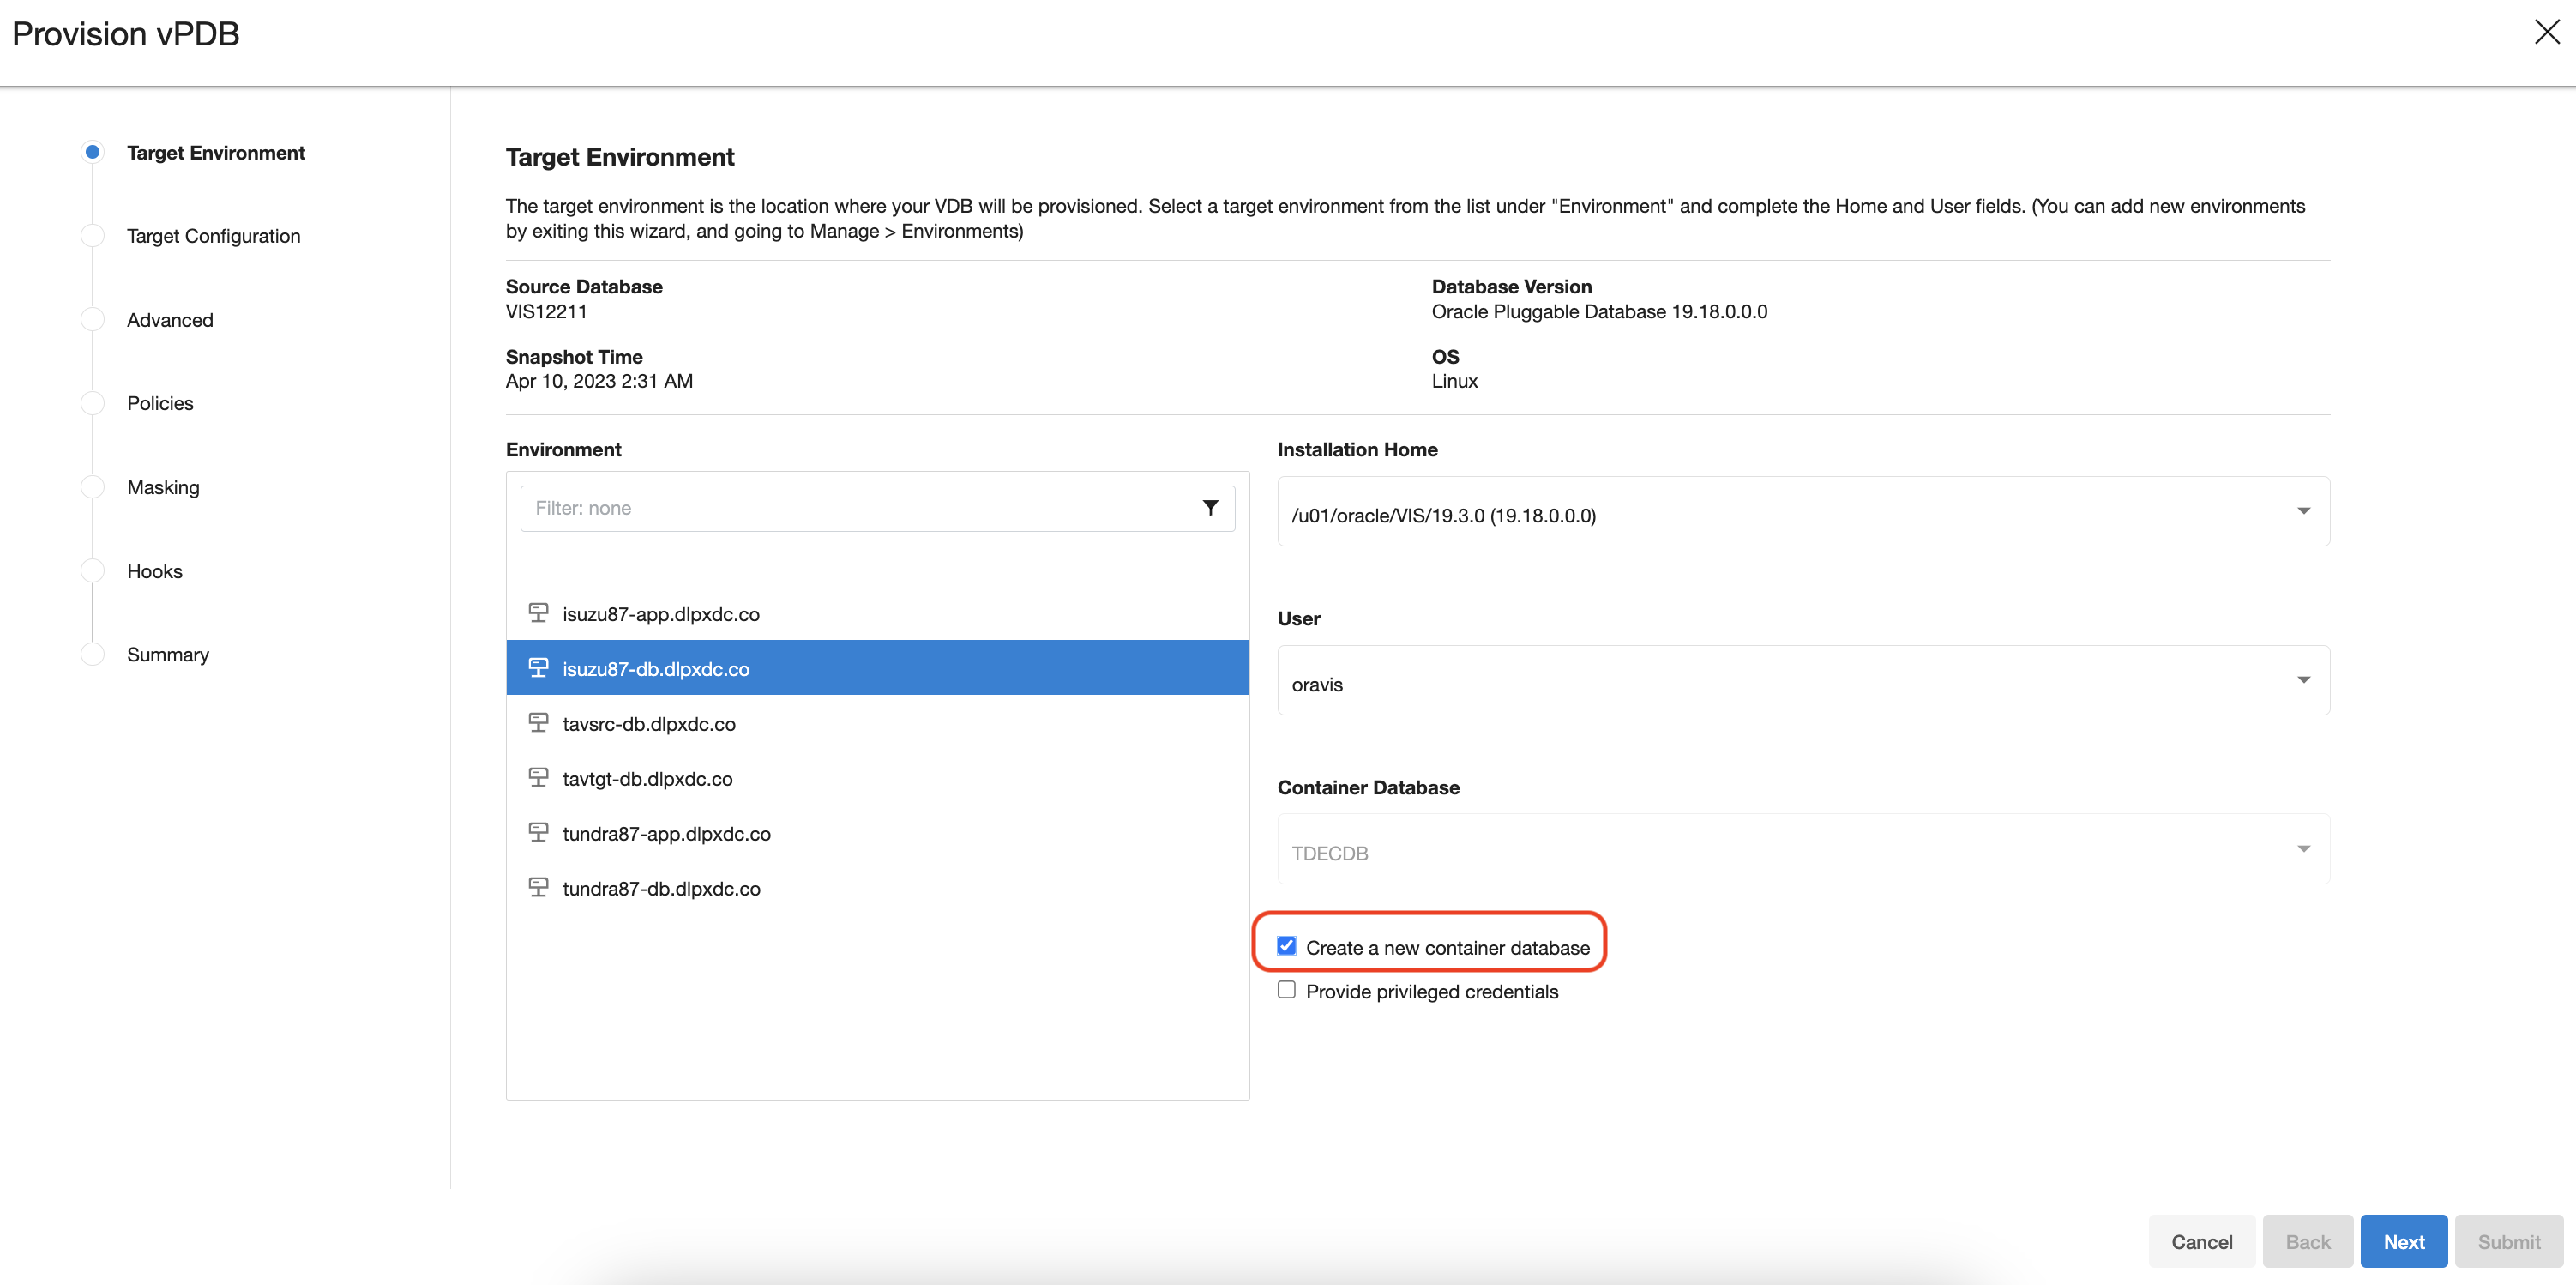Click host icon beside isuzu87-db.dlpxdc.co

click(x=538, y=668)
